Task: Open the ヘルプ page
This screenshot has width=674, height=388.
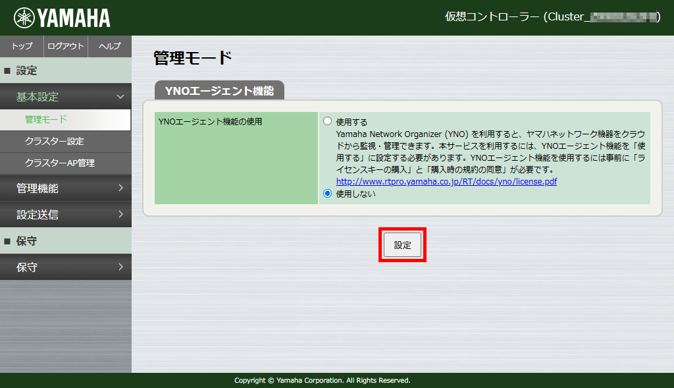Action: pos(110,46)
